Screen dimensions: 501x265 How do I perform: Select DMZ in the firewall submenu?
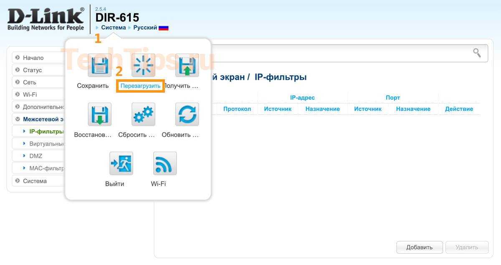[x=36, y=156]
